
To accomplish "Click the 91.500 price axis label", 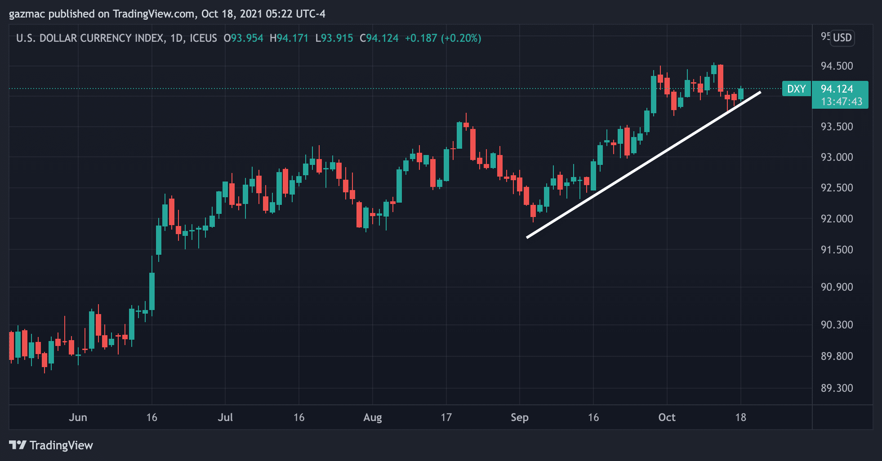I will pos(837,250).
